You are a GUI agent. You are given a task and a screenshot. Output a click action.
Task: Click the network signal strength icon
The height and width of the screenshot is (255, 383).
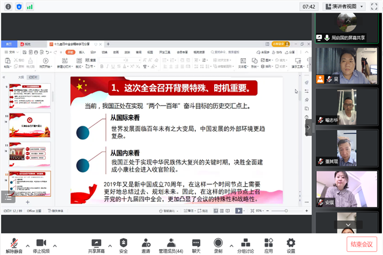click(x=30, y=7)
